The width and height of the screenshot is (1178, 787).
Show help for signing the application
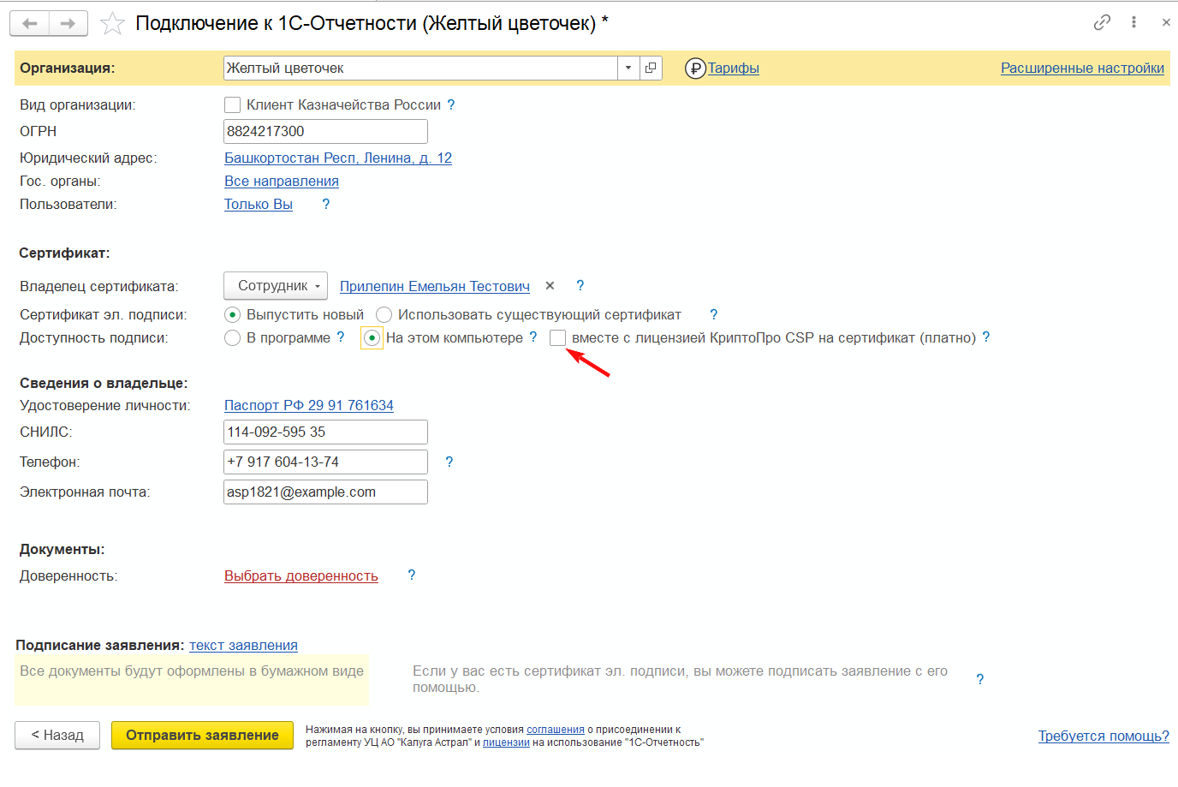point(980,679)
